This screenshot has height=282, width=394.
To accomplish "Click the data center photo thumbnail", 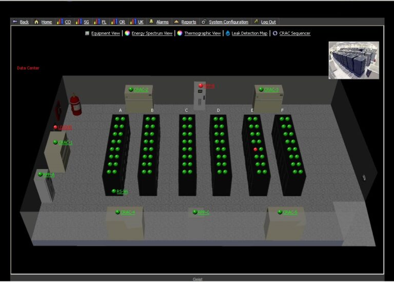I will [x=353, y=60].
